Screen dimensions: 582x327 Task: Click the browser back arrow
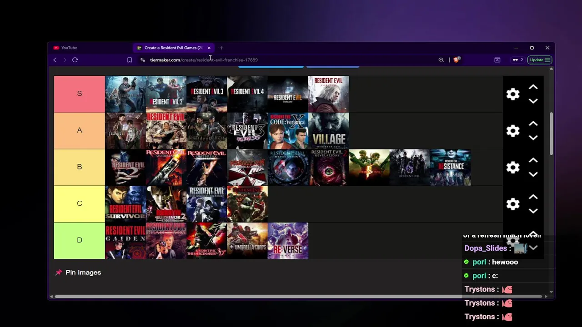click(x=55, y=60)
